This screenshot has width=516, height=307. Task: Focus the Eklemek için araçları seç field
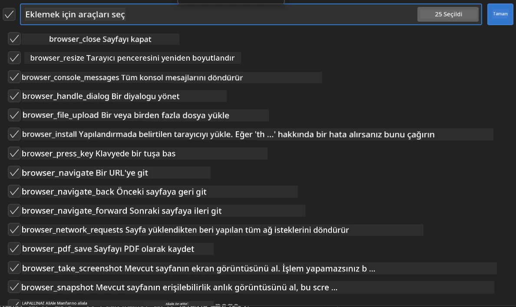[x=219, y=14]
